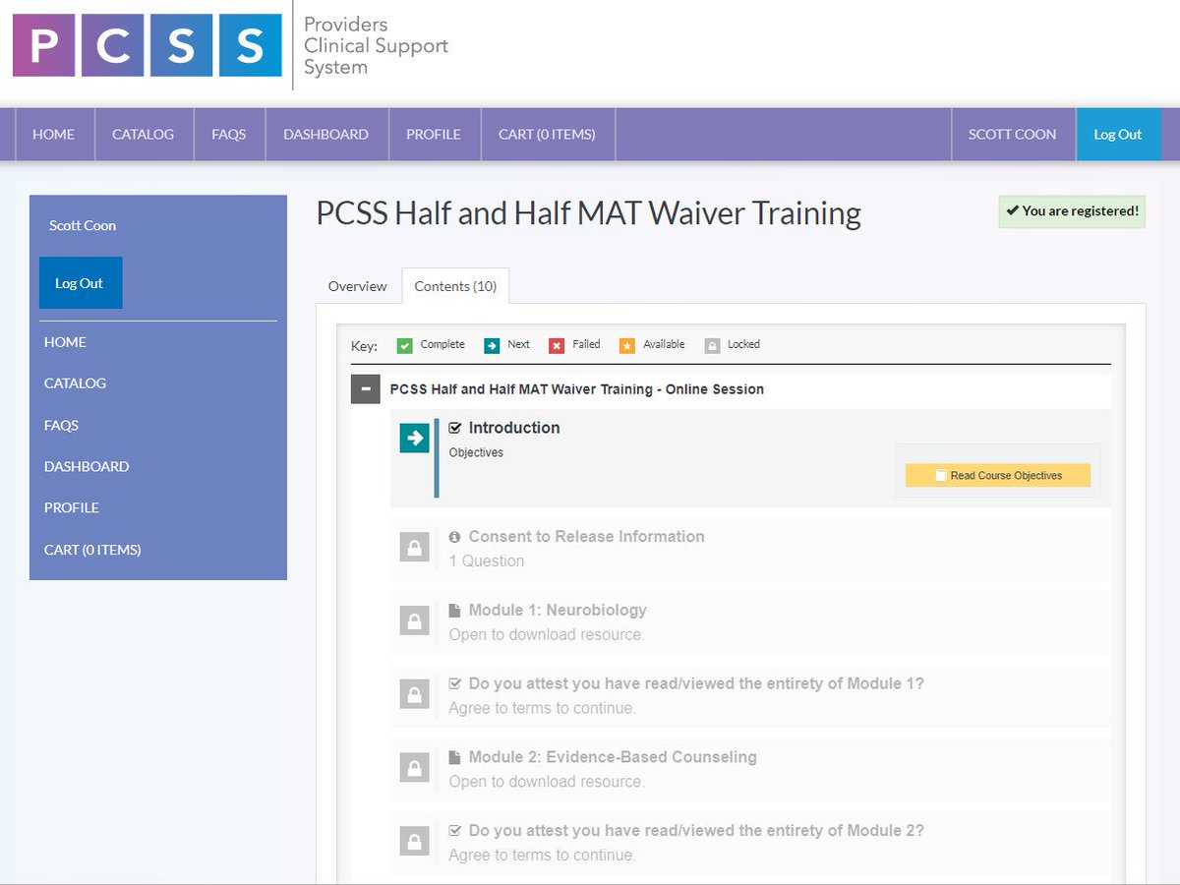Click the document icon before Module 2: Evidence-Based Counseling
Image resolution: width=1180 pixels, height=885 pixels.
click(454, 758)
